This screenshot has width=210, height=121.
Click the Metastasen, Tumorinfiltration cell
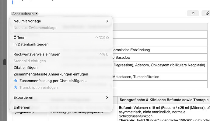(x=160, y=77)
